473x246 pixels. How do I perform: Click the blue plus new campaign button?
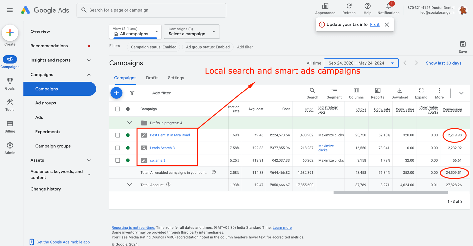tap(116, 93)
